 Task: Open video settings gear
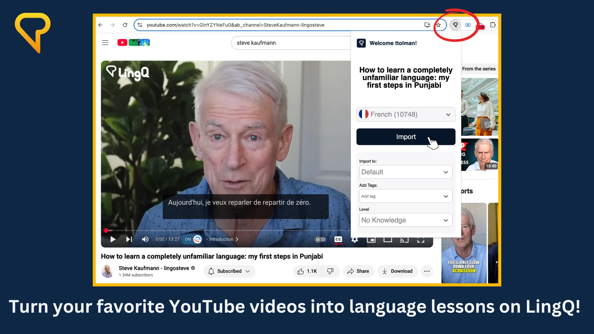click(x=355, y=240)
